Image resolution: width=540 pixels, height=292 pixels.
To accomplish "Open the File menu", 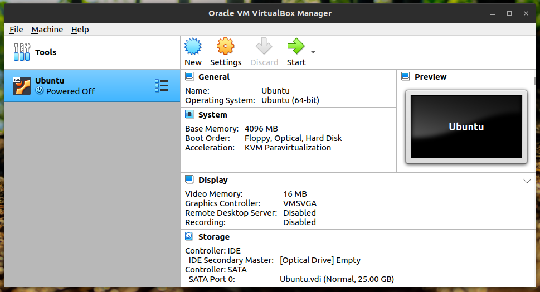I will click(x=16, y=30).
